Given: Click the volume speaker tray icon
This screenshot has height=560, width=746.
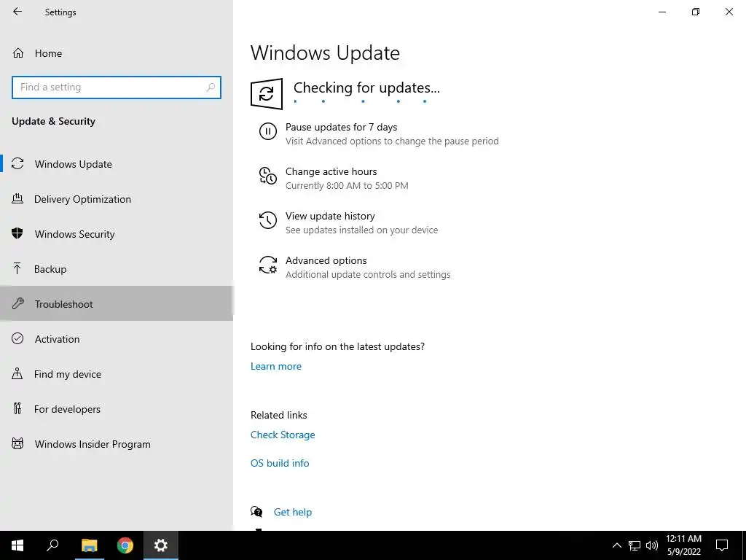Looking at the screenshot, I should tap(652, 545).
